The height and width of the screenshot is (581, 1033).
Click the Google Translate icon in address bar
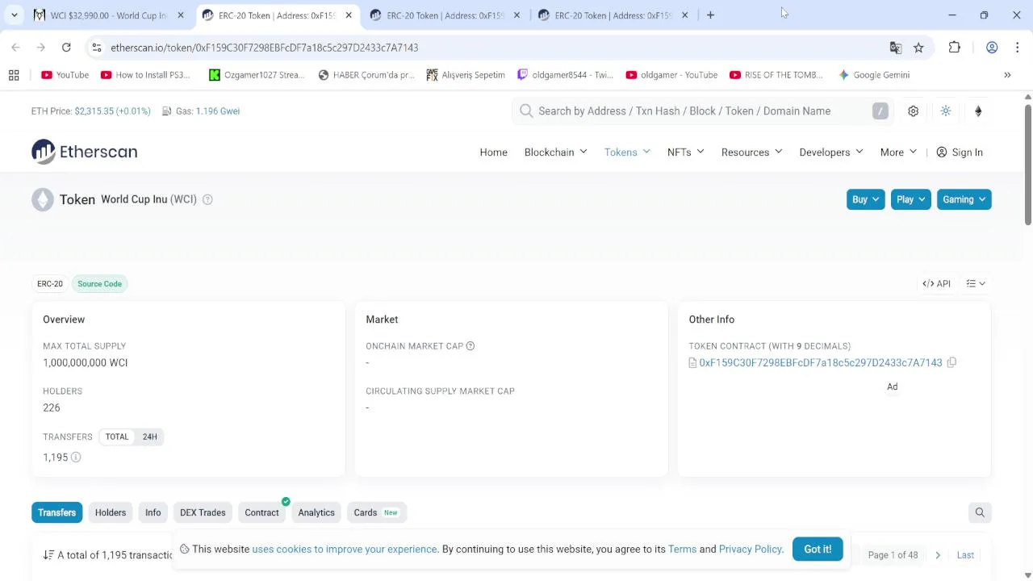(x=896, y=48)
